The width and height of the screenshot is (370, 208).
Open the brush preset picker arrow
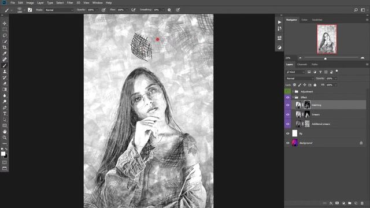click(x=24, y=10)
